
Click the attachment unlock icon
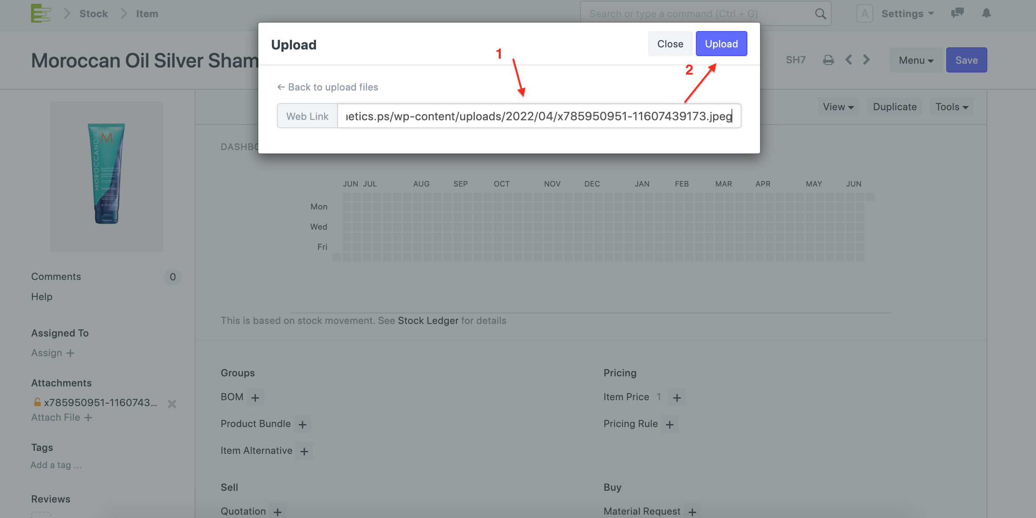37,402
